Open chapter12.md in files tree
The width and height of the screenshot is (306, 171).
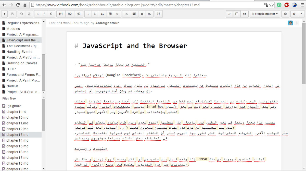pos(21,129)
